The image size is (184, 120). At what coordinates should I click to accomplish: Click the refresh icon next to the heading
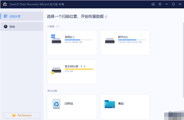point(106,17)
